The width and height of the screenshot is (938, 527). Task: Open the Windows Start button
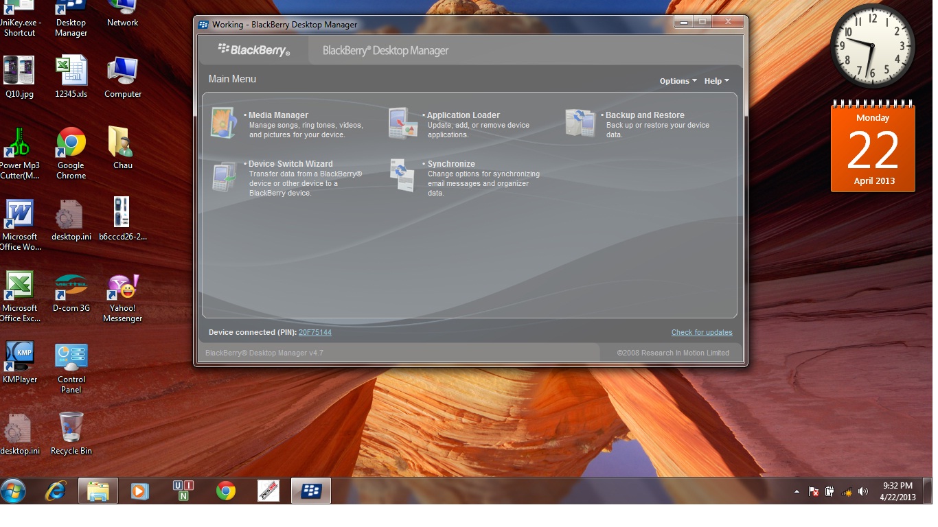pyautogui.click(x=13, y=491)
